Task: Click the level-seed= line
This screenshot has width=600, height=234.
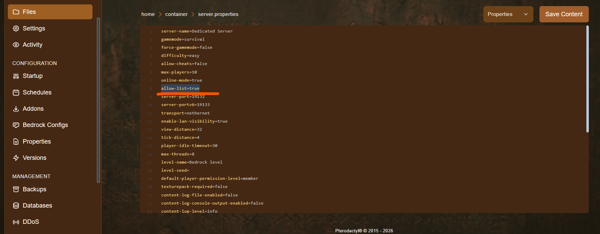Action: click(x=175, y=170)
